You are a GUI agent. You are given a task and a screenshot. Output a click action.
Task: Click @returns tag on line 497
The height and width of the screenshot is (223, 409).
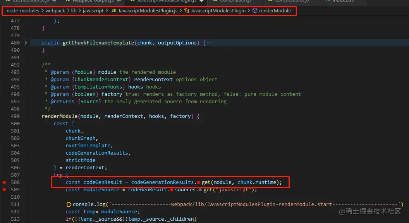pyautogui.click(x=62, y=102)
